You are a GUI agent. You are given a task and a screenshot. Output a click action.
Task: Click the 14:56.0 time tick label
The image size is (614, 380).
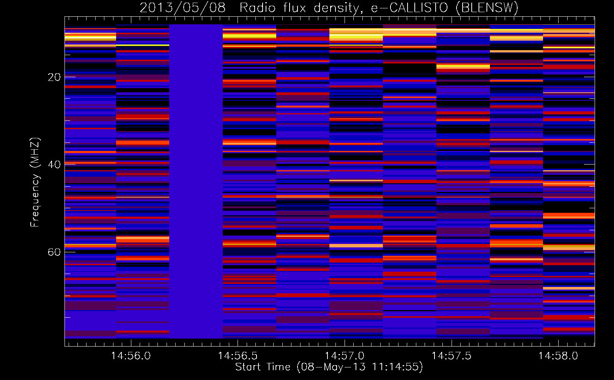tap(131, 356)
